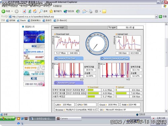Click the vertical scrollbar down arrow
Screen dimensions: 168x126
pos(166,111)
